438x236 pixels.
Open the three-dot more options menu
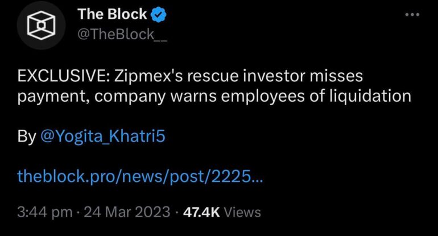[x=412, y=14]
